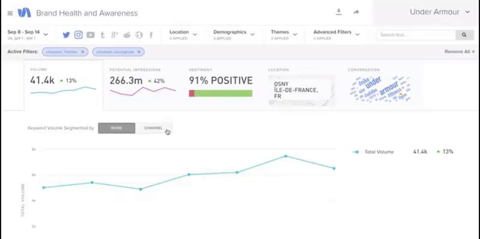Open the Sep 8 - Sep 14 date range dropdown
This screenshot has width=480, height=239.
point(28,35)
